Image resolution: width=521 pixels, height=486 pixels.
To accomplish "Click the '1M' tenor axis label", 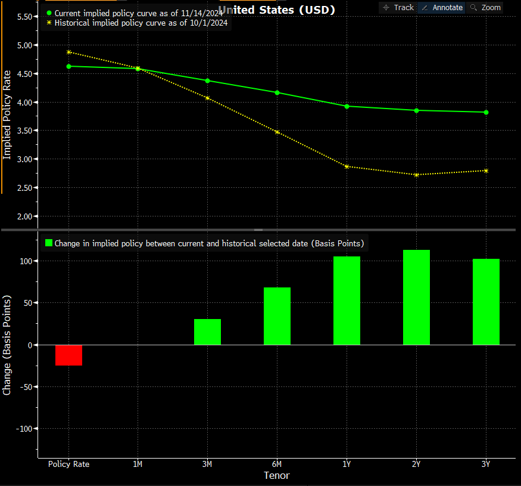I will (x=138, y=464).
